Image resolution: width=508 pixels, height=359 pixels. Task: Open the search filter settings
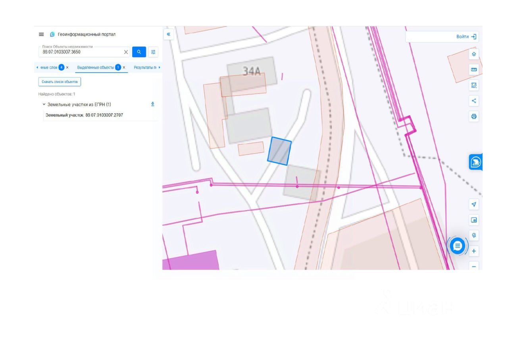(153, 52)
